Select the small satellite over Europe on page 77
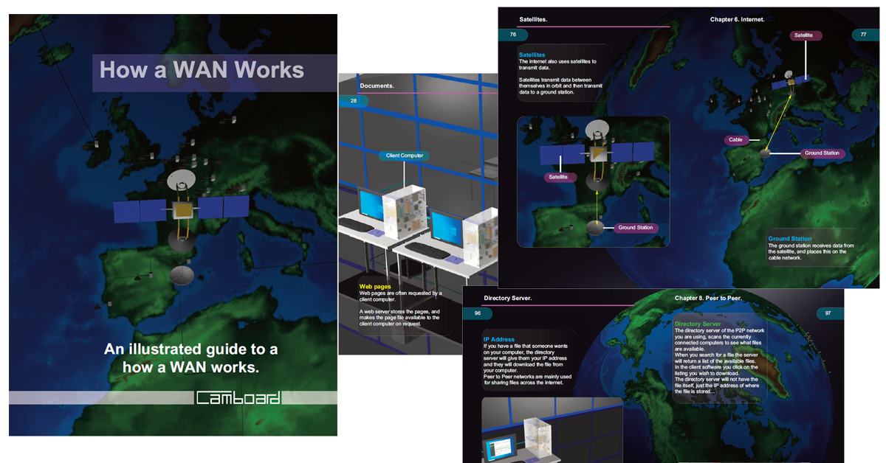This screenshot has height=463, width=886. point(790,81)
